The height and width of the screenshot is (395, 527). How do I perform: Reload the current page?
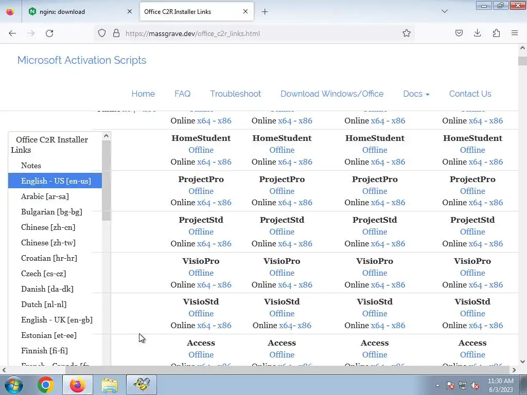49,33
